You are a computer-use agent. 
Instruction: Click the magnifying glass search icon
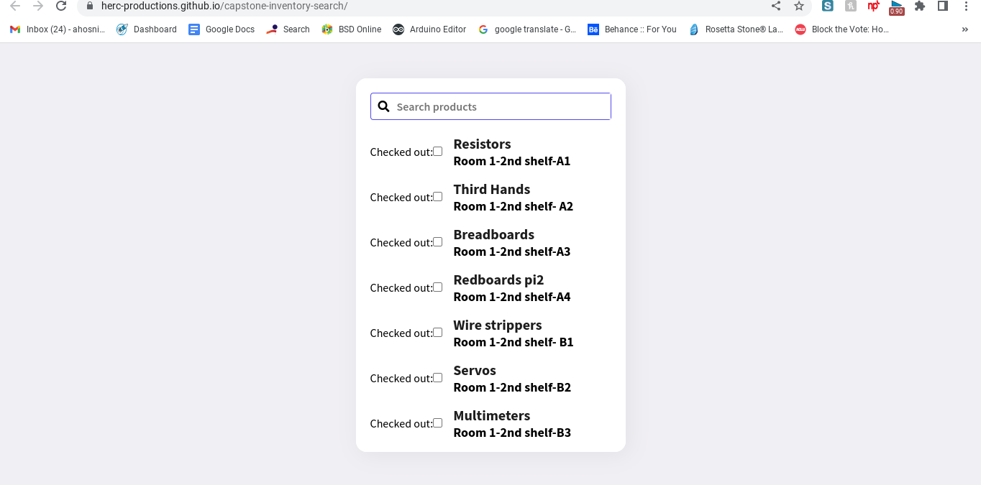coord(383,106)
